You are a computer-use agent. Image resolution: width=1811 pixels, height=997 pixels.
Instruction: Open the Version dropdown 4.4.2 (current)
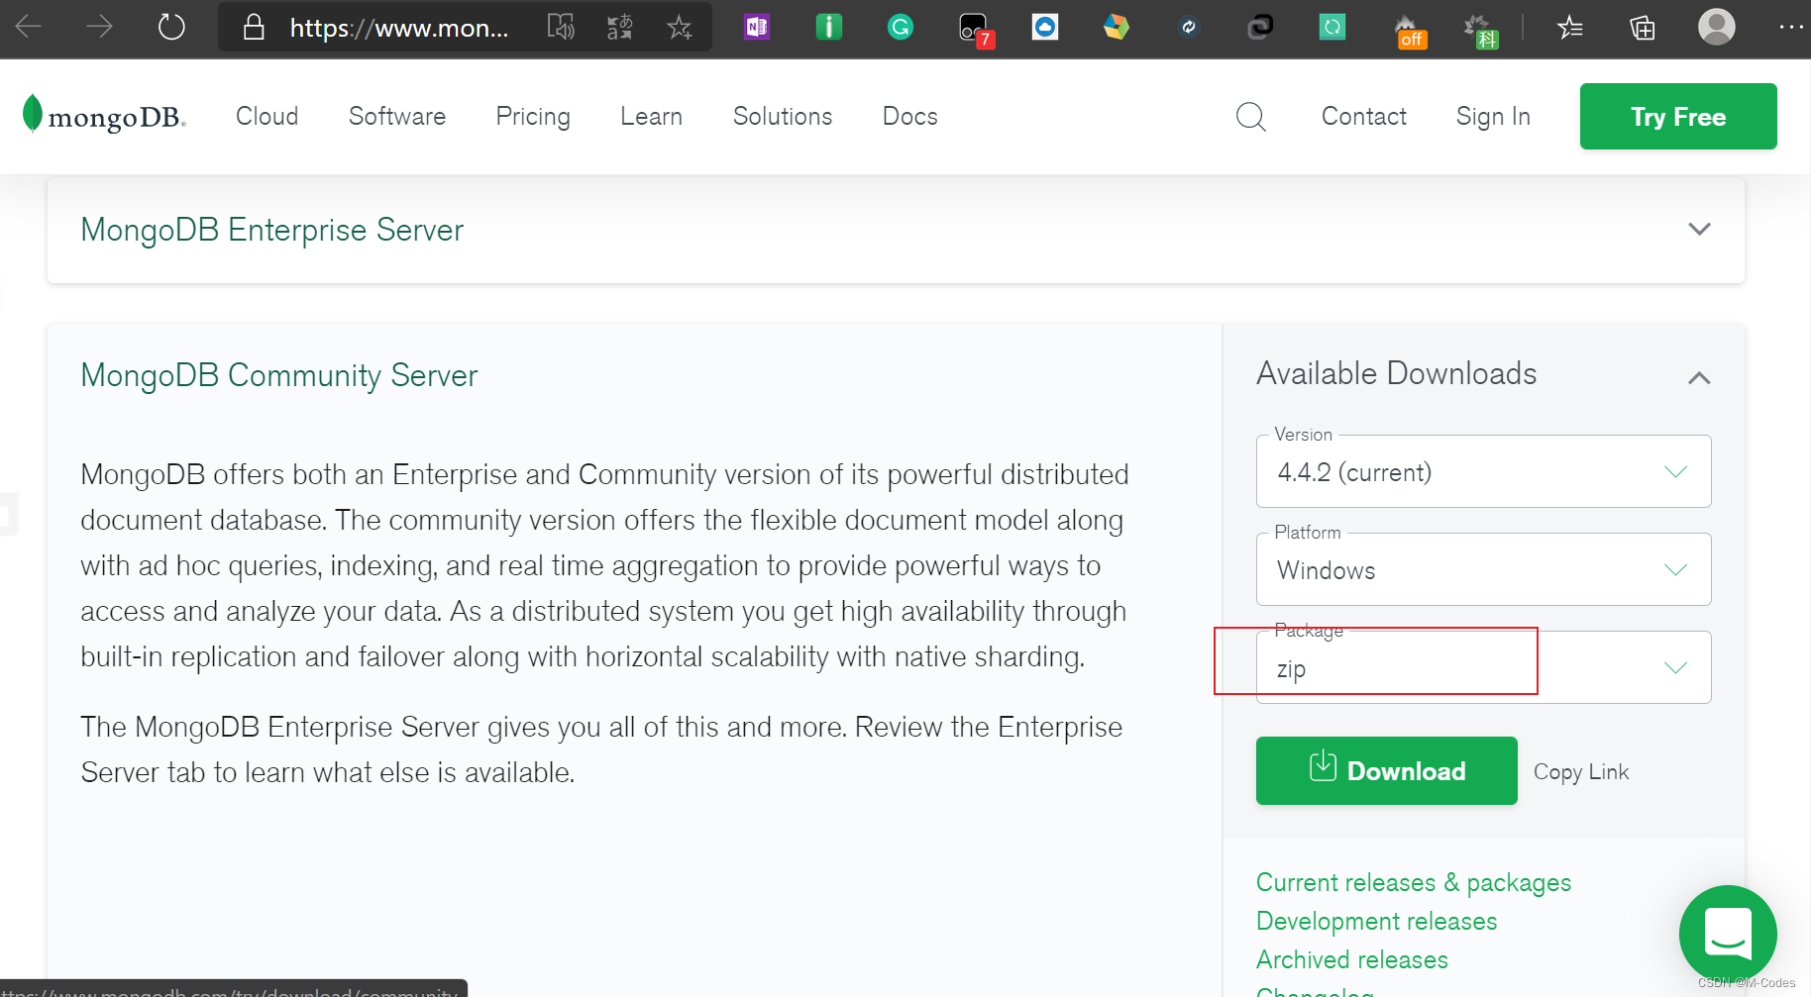[1483, 471]
